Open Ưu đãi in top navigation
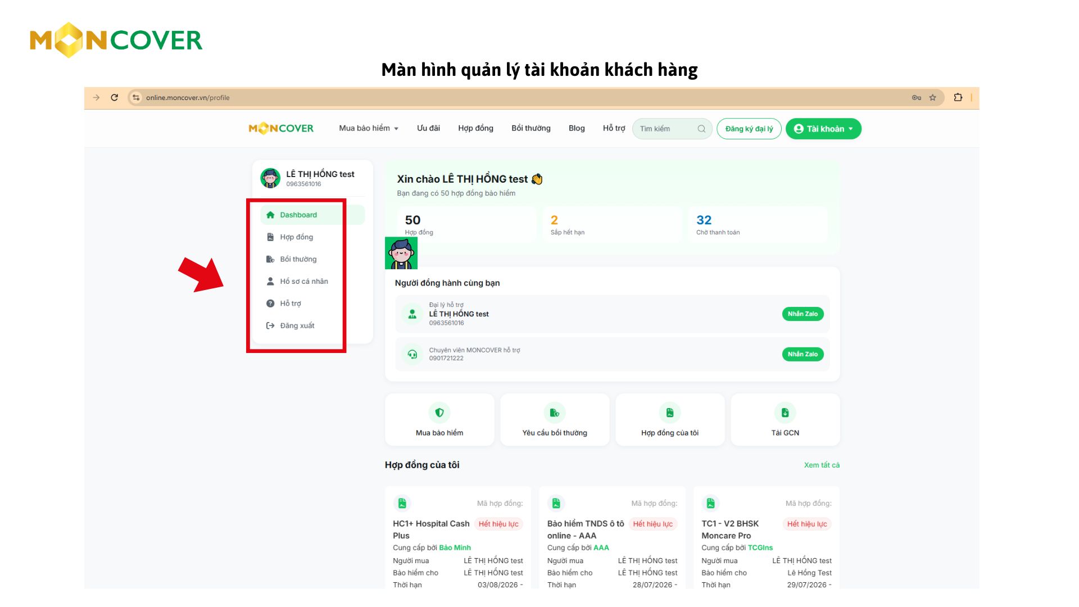 click(428, 128)
